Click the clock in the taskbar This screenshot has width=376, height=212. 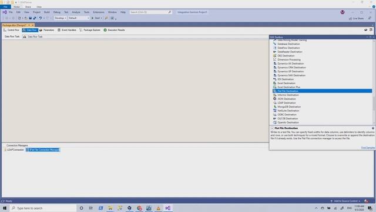pos(359,208)
